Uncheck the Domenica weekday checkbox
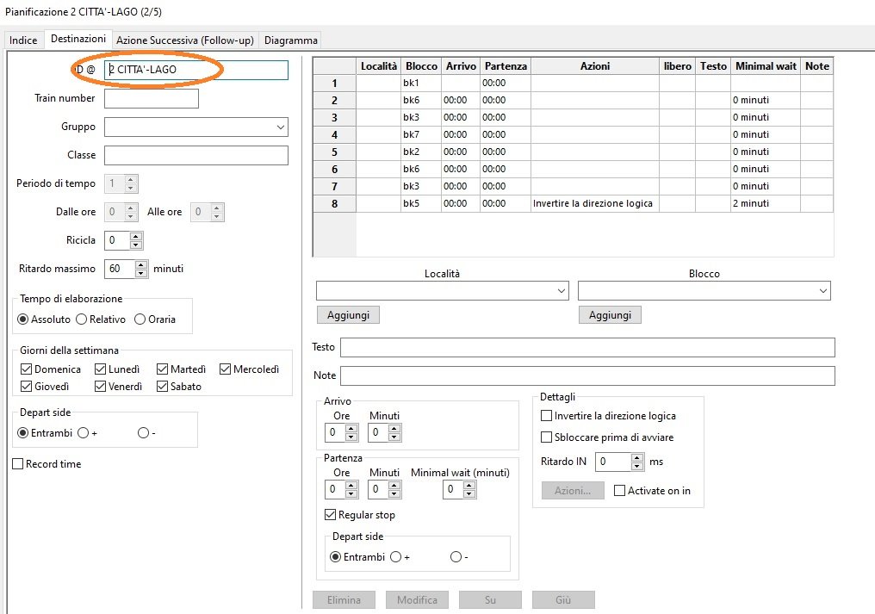The width and height of the screenshot is (875, 614). click(26, 369)
